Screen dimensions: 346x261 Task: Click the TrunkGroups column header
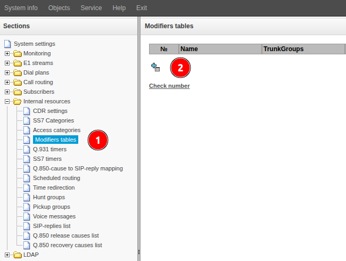point(283,49)
